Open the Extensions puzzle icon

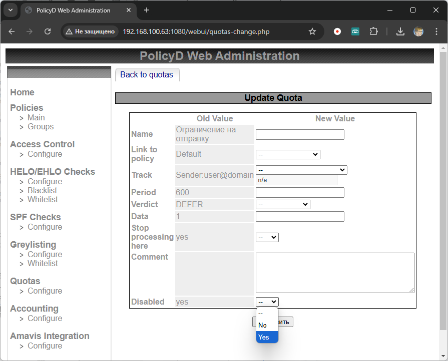pos(373,31)
